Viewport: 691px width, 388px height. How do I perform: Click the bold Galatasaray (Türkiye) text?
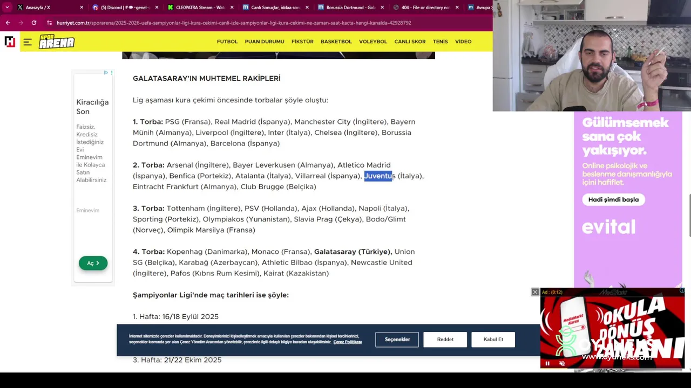click(353, 252)
